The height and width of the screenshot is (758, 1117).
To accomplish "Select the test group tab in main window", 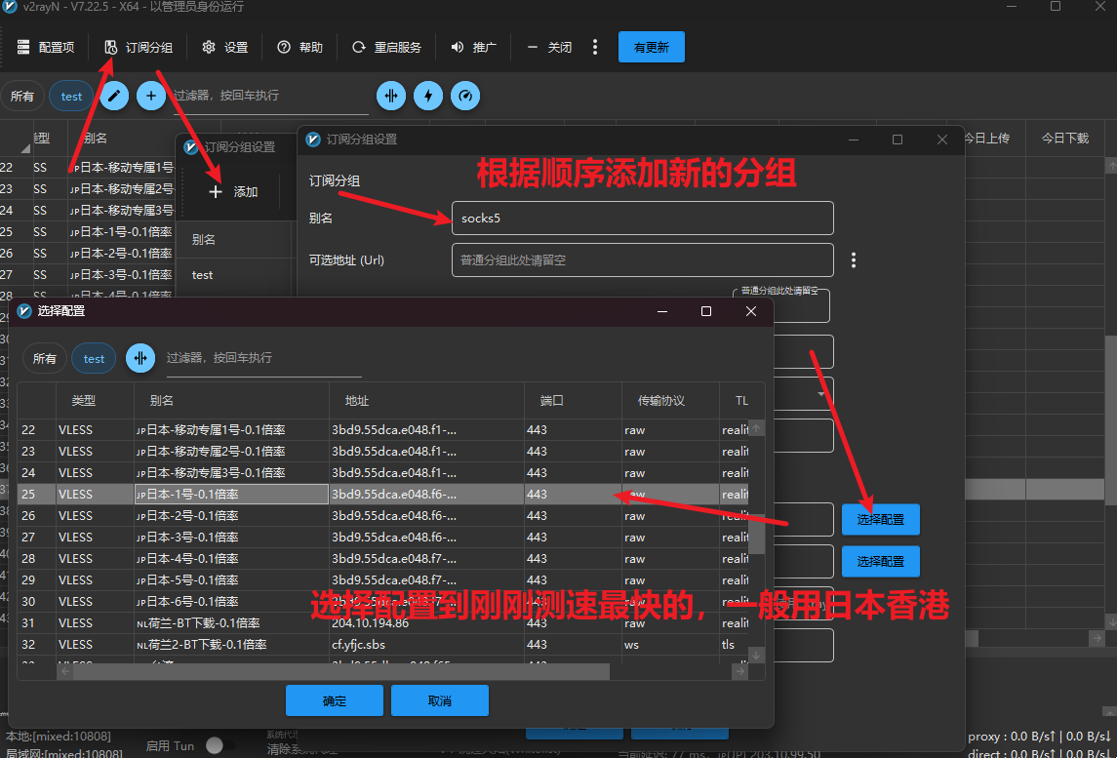I will pos(71,97).
